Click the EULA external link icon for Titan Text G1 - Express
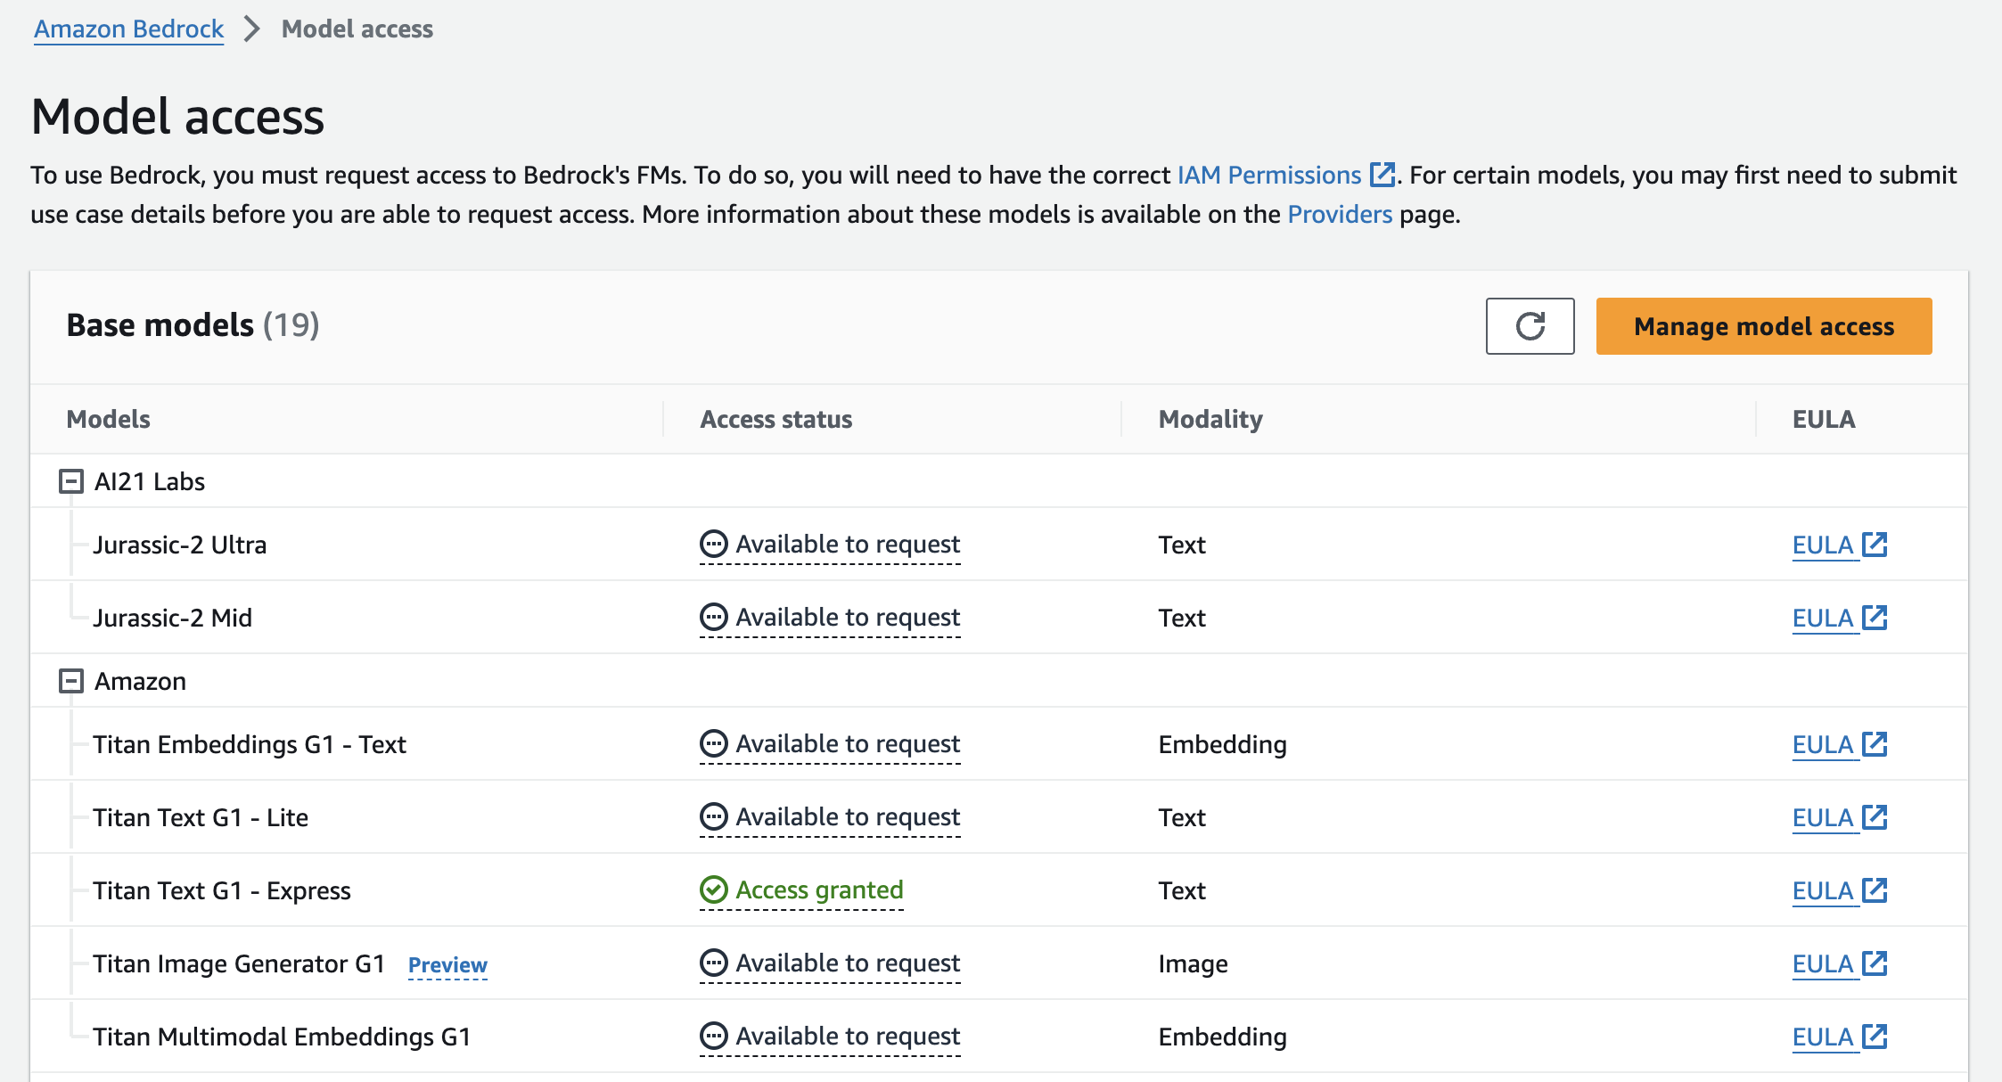The width and height of the screenshot is (2002, 1082). tap(1875, 889)
